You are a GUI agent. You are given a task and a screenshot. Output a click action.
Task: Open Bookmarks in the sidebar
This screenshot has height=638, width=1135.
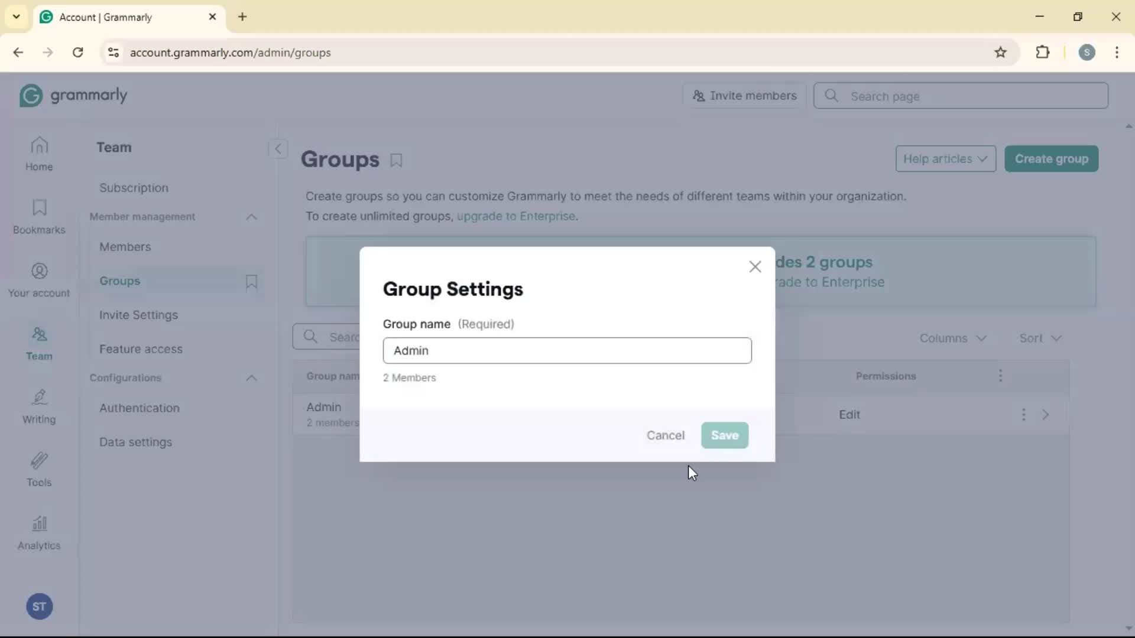click(x=39, y=217)
